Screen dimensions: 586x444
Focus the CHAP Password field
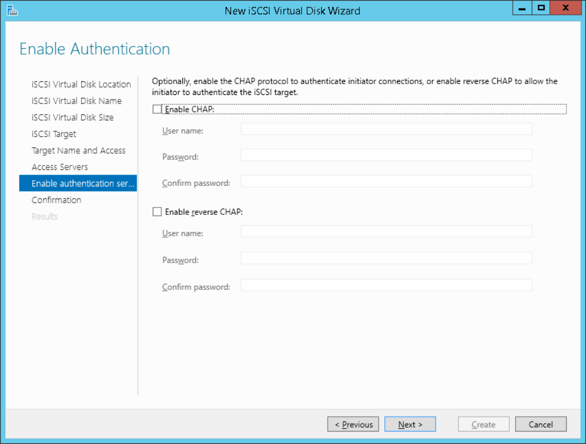point(386,155)
